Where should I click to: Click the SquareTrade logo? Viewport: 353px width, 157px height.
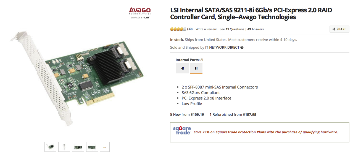pyautogui.click(x=182, y=131)
